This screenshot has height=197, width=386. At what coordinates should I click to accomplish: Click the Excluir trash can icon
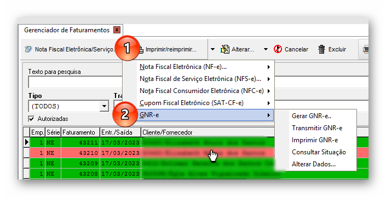(321, 49)
